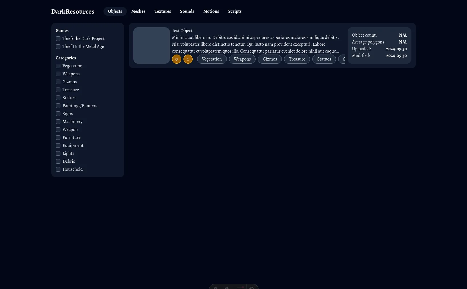Check the Paintings/Banners category
The height and width of the screenshot is (289, 467).
(58, 106)
